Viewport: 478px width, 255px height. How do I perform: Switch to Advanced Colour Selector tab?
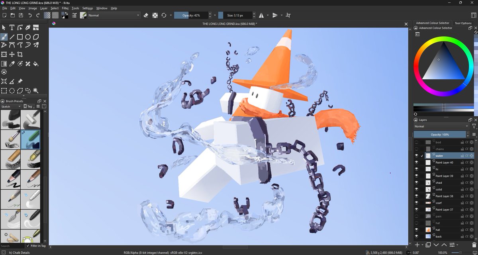tap(433, 23)
